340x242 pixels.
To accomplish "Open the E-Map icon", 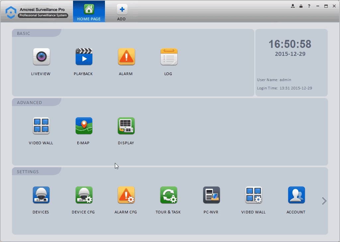I will (84, 126).
